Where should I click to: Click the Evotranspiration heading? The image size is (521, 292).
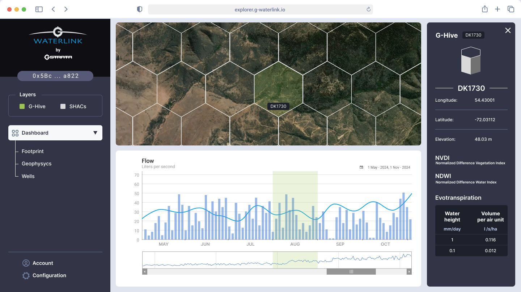[x=458, y=198]
